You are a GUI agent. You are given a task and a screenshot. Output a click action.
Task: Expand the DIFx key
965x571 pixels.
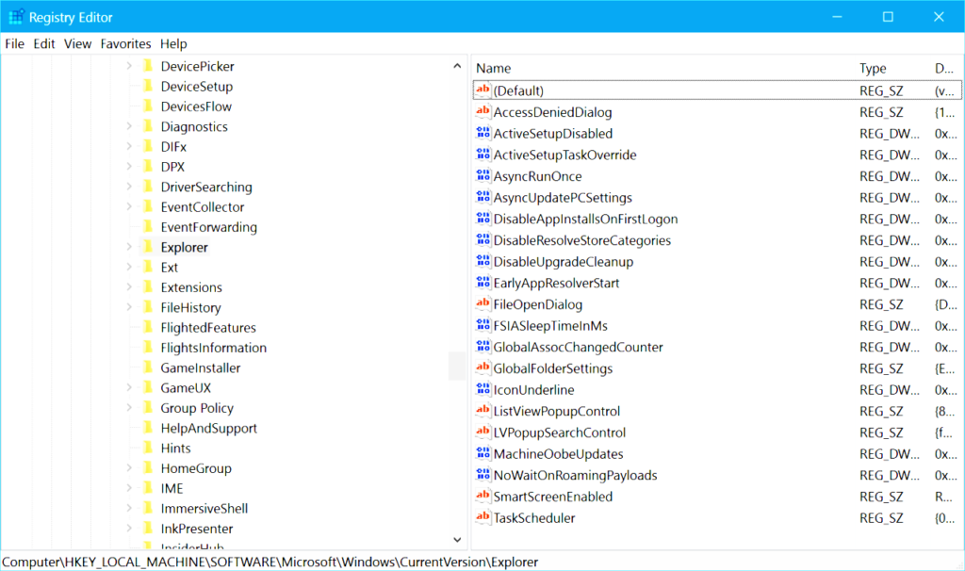coord(128,146)
